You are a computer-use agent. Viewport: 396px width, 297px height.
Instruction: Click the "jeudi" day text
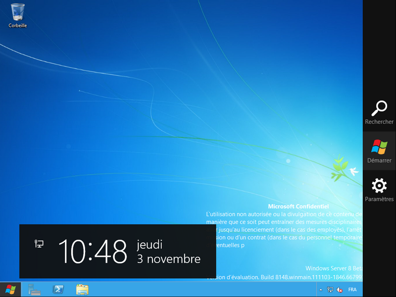point(149,245)
